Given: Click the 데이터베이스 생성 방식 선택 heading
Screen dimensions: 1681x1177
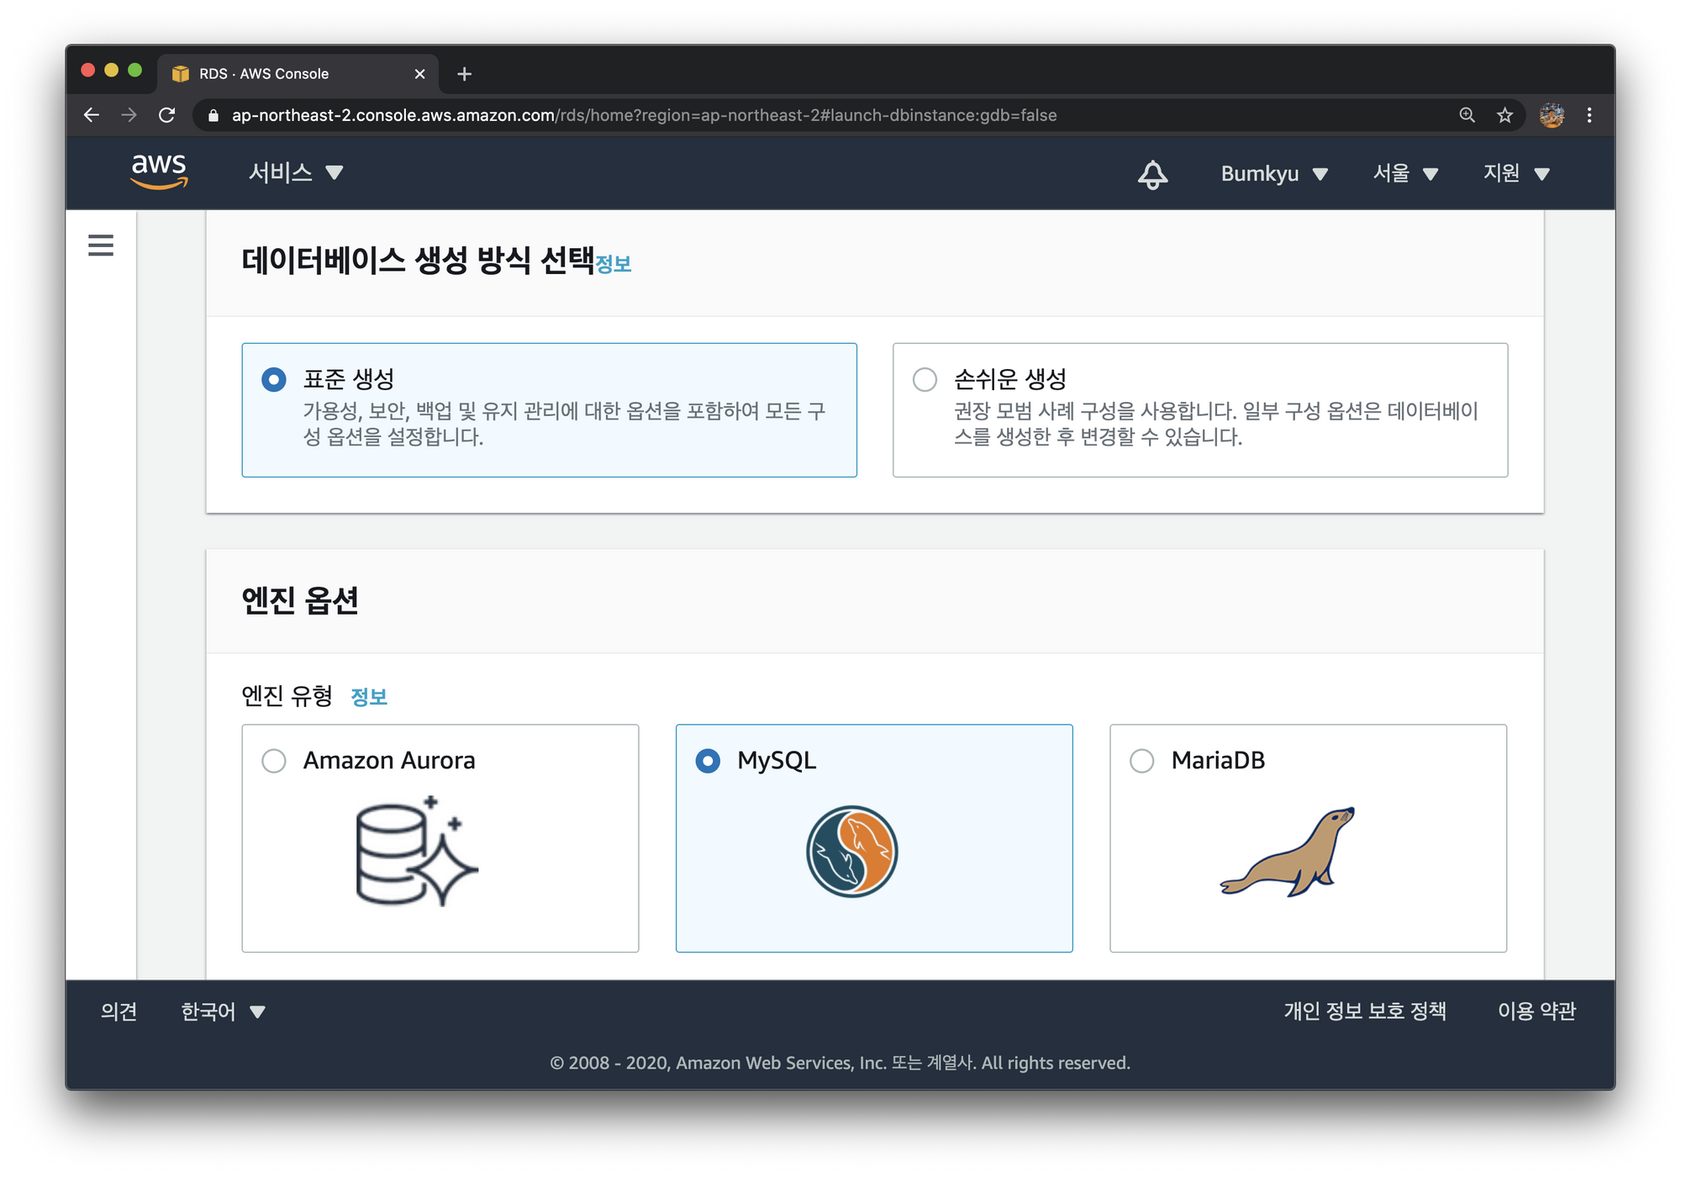Looking at the screenshot, I should tap(418, 261).
